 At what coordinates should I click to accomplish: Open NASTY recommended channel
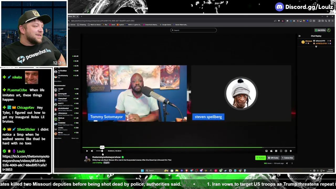point(66,104)
